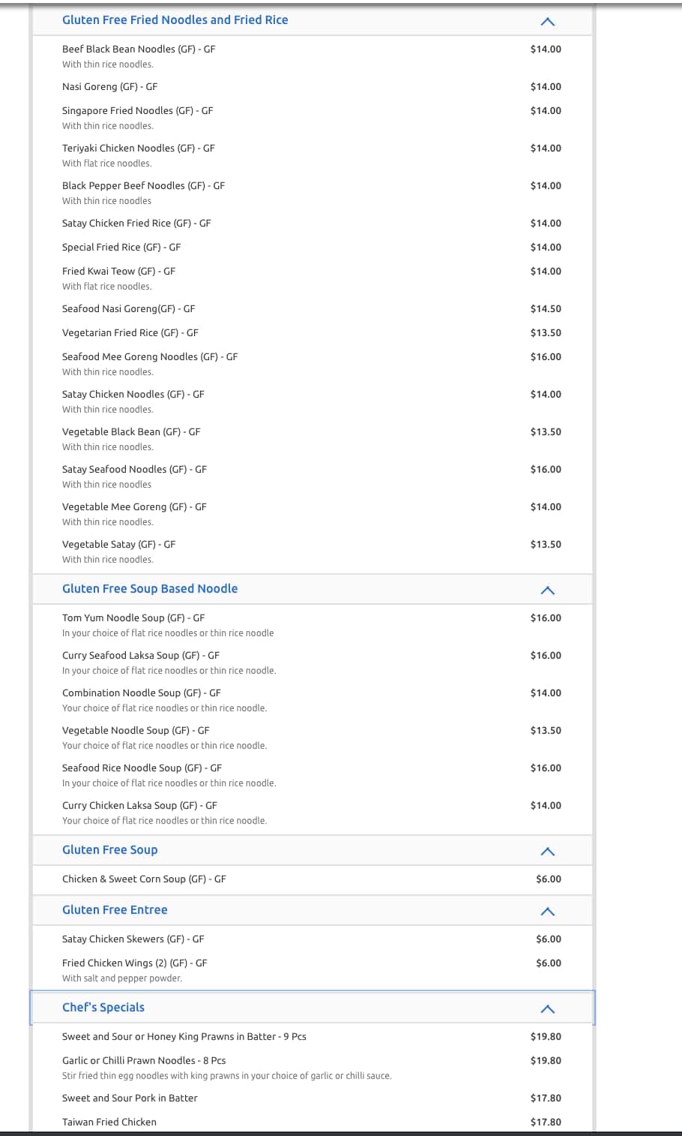Viewport: 682px width, 1136px height.
Task: Click the Chef's Specials heading
Action: 103,1008
